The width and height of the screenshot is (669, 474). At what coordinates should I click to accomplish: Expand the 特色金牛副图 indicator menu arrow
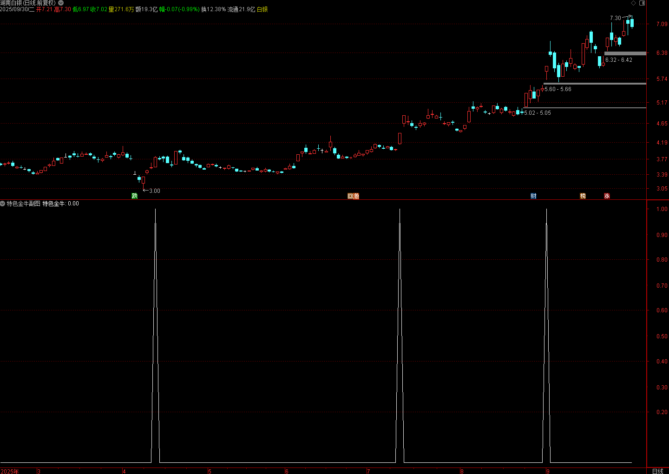pyautogui.click(x=3, y=204)
